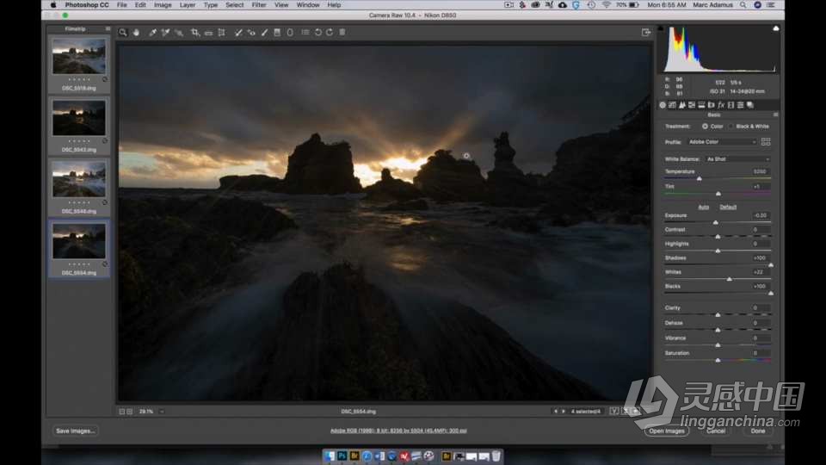Open White Balance dropdown showing As Shot
This screenshot has width=826, height=465.
pos(737,158)
